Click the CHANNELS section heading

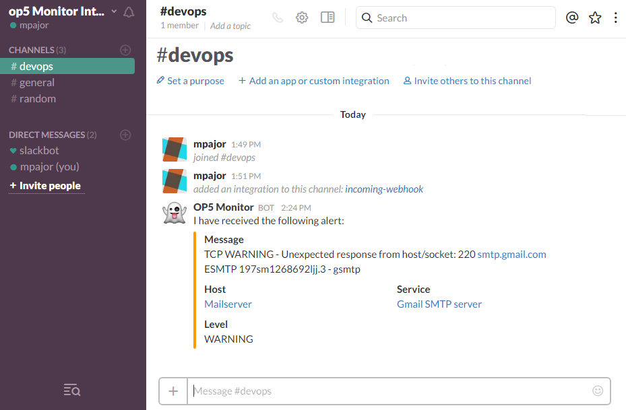pos(37,50)
